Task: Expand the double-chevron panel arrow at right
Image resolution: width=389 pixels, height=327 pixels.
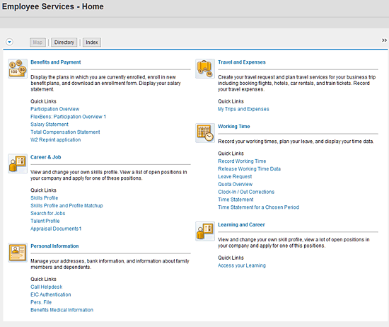Action: pyautogui.click(x=384, y=40)
